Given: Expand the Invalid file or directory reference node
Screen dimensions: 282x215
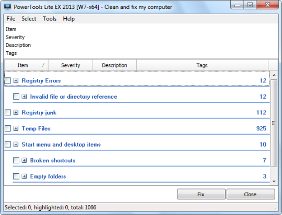Looking at the screenshot, I should click(x=24, y=97).
